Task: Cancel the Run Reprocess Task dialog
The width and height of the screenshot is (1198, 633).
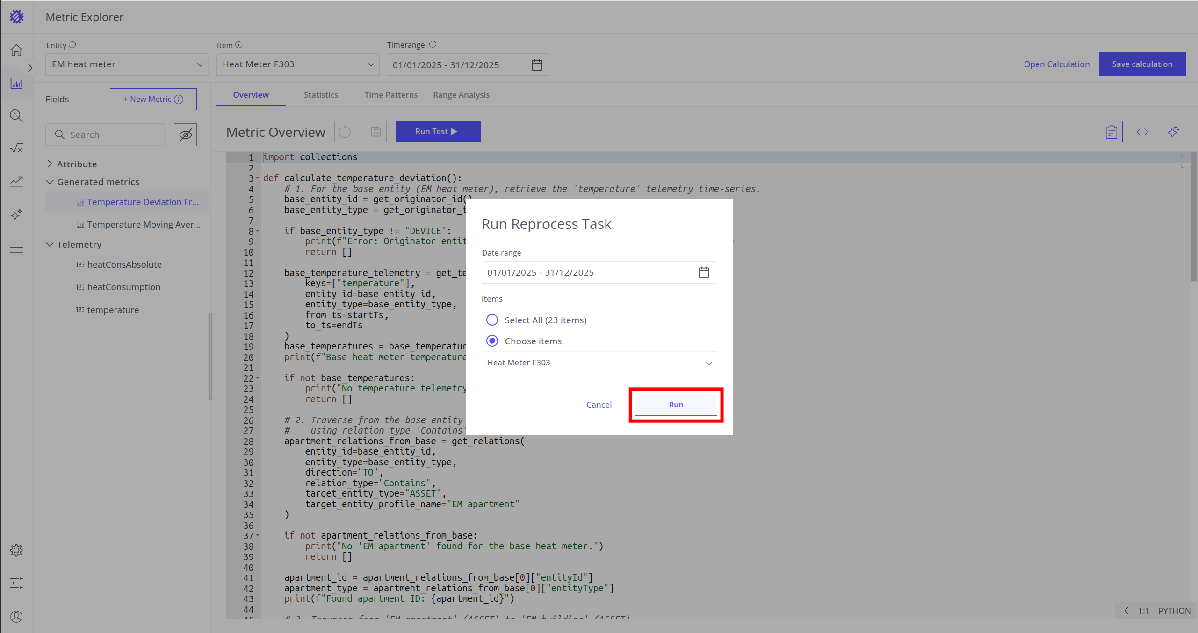Action: tap(599, 405)
